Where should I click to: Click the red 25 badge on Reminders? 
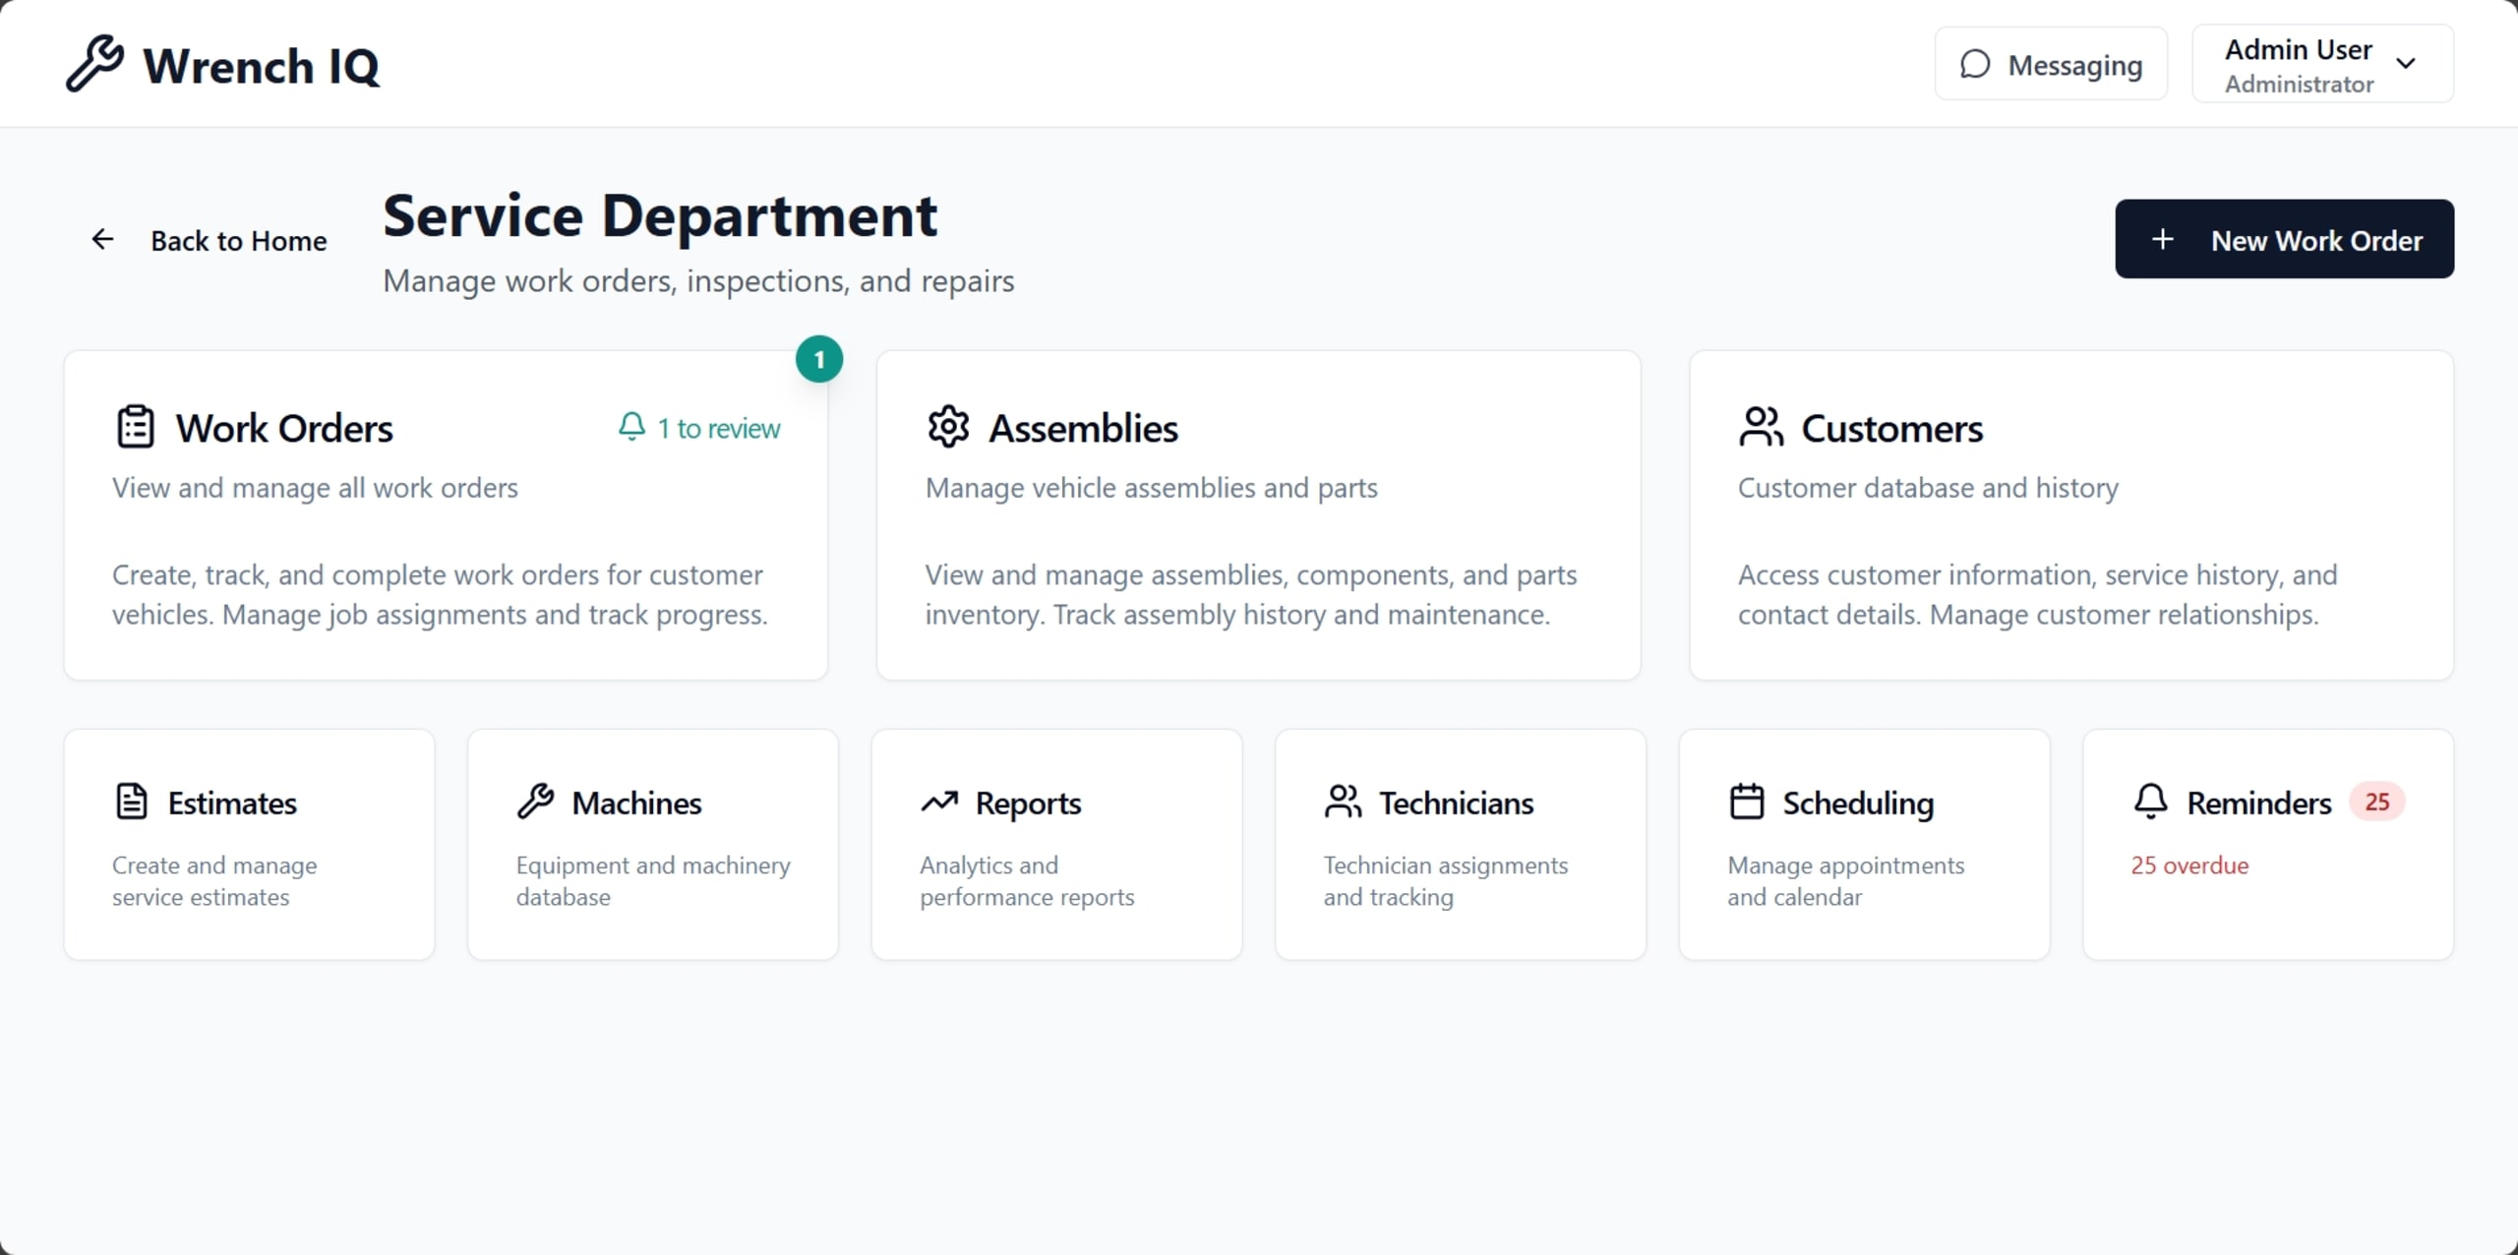point(2377,802)
